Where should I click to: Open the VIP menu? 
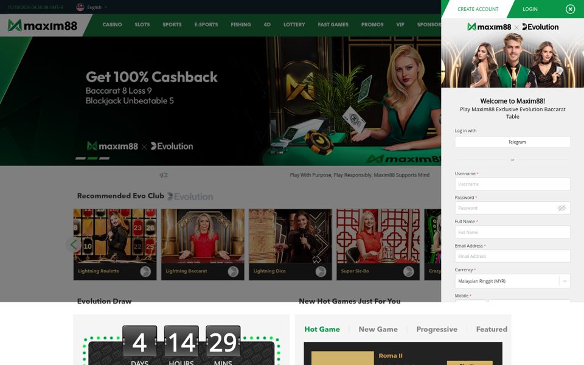(x=400, y=24)
